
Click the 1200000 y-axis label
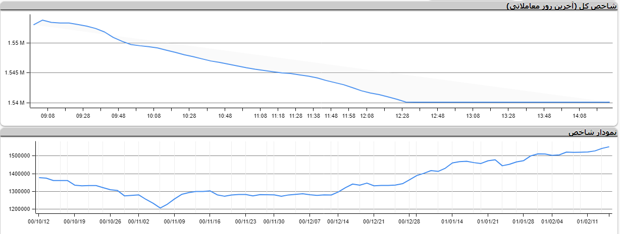tap(20, 209)
